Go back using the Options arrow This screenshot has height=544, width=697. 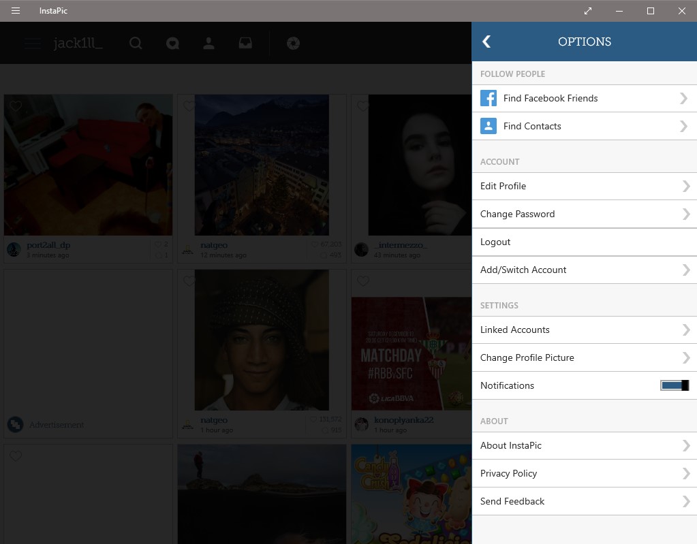(x=486, y=42)
